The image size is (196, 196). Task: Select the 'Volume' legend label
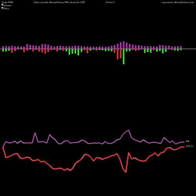coord(7,5)
